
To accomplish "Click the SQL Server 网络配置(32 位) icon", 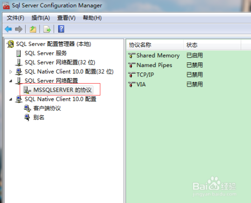I will click(19, 62).
